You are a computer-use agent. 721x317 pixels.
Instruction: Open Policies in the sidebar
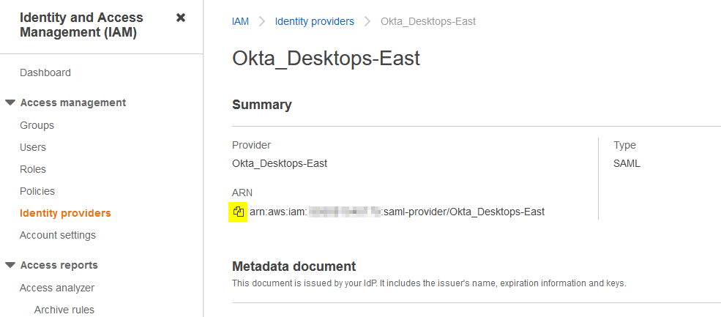pos(37,191)
